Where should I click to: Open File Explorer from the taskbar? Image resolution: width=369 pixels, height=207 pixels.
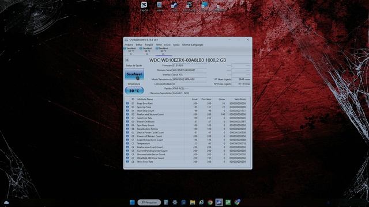point(193,202)
